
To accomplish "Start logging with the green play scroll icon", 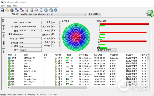I will pos(26,10).
